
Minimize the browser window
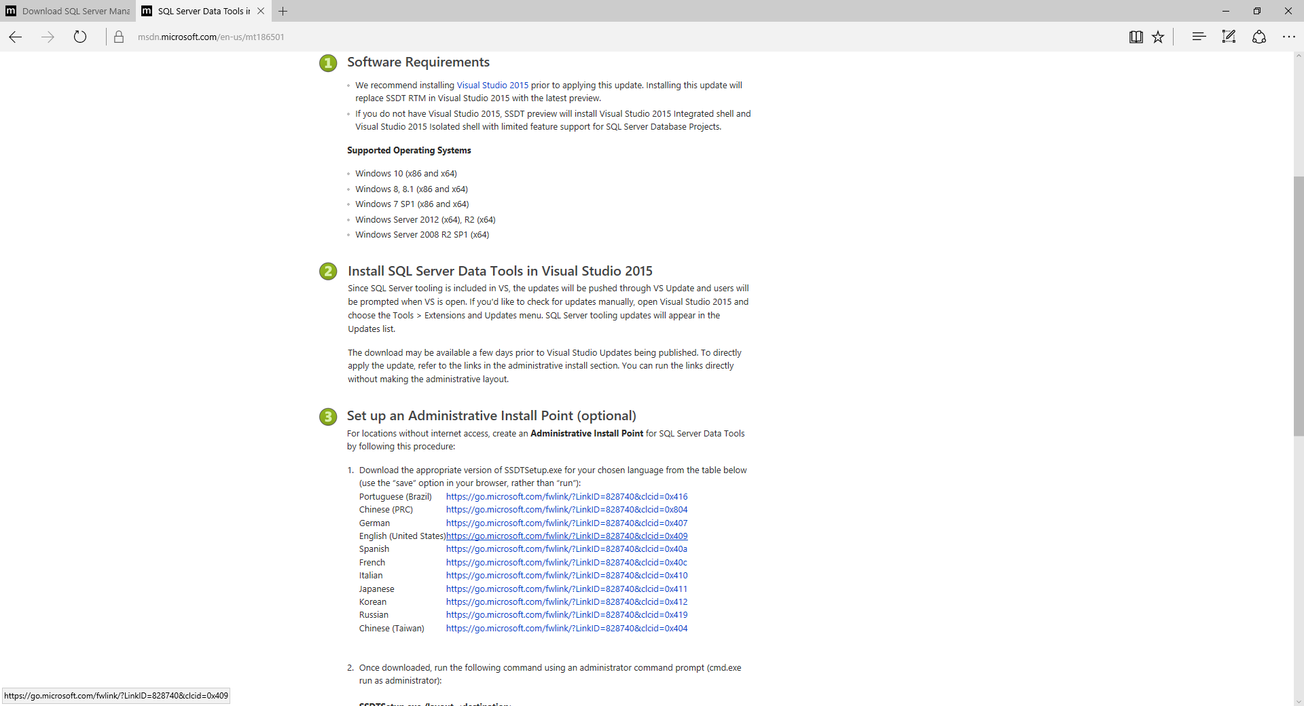click(x=1226, y=11)
